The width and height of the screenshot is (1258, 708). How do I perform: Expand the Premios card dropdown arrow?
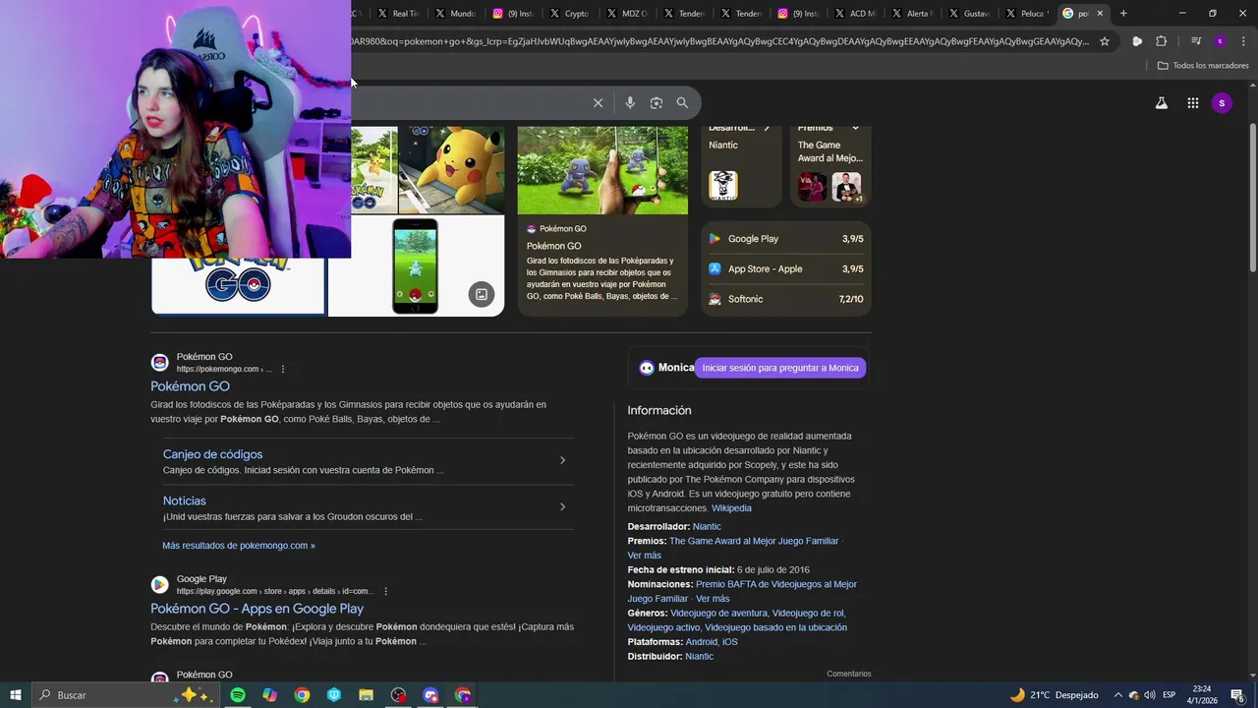coord(855,128)
